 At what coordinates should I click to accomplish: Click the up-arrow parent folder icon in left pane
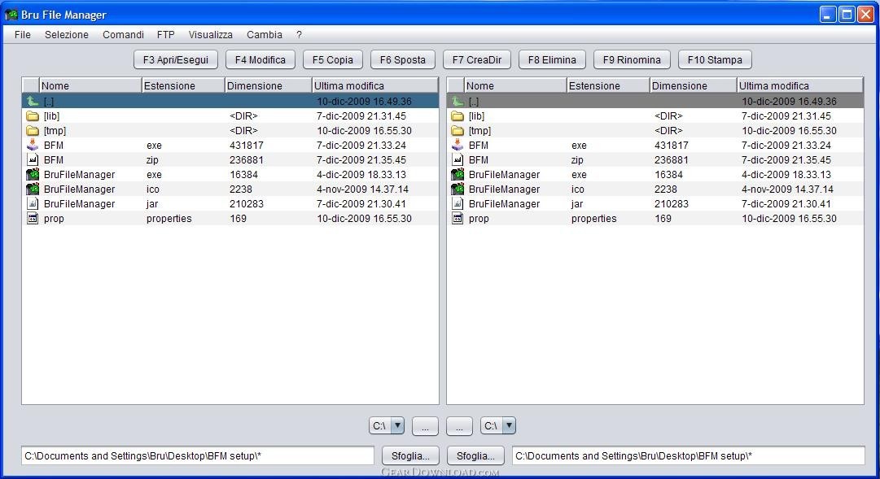click(x=33, y=102)
